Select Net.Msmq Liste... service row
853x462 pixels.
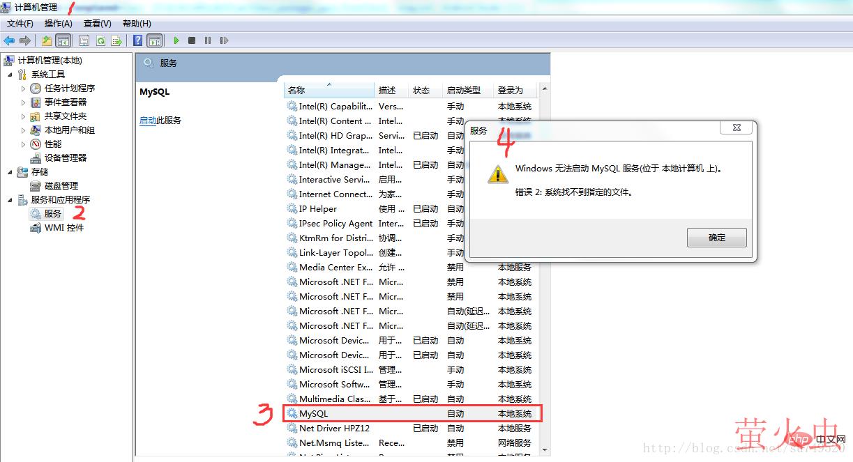413,443
